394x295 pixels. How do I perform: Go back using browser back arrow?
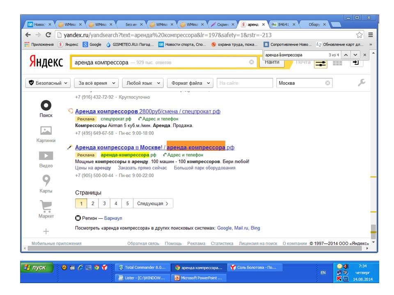click(x=28, y=35)
